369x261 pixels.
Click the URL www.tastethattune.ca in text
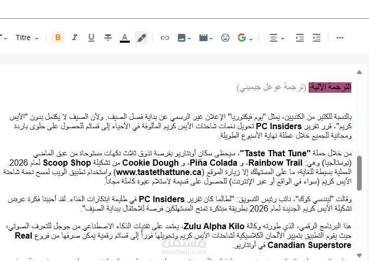[x=159, y=172]
